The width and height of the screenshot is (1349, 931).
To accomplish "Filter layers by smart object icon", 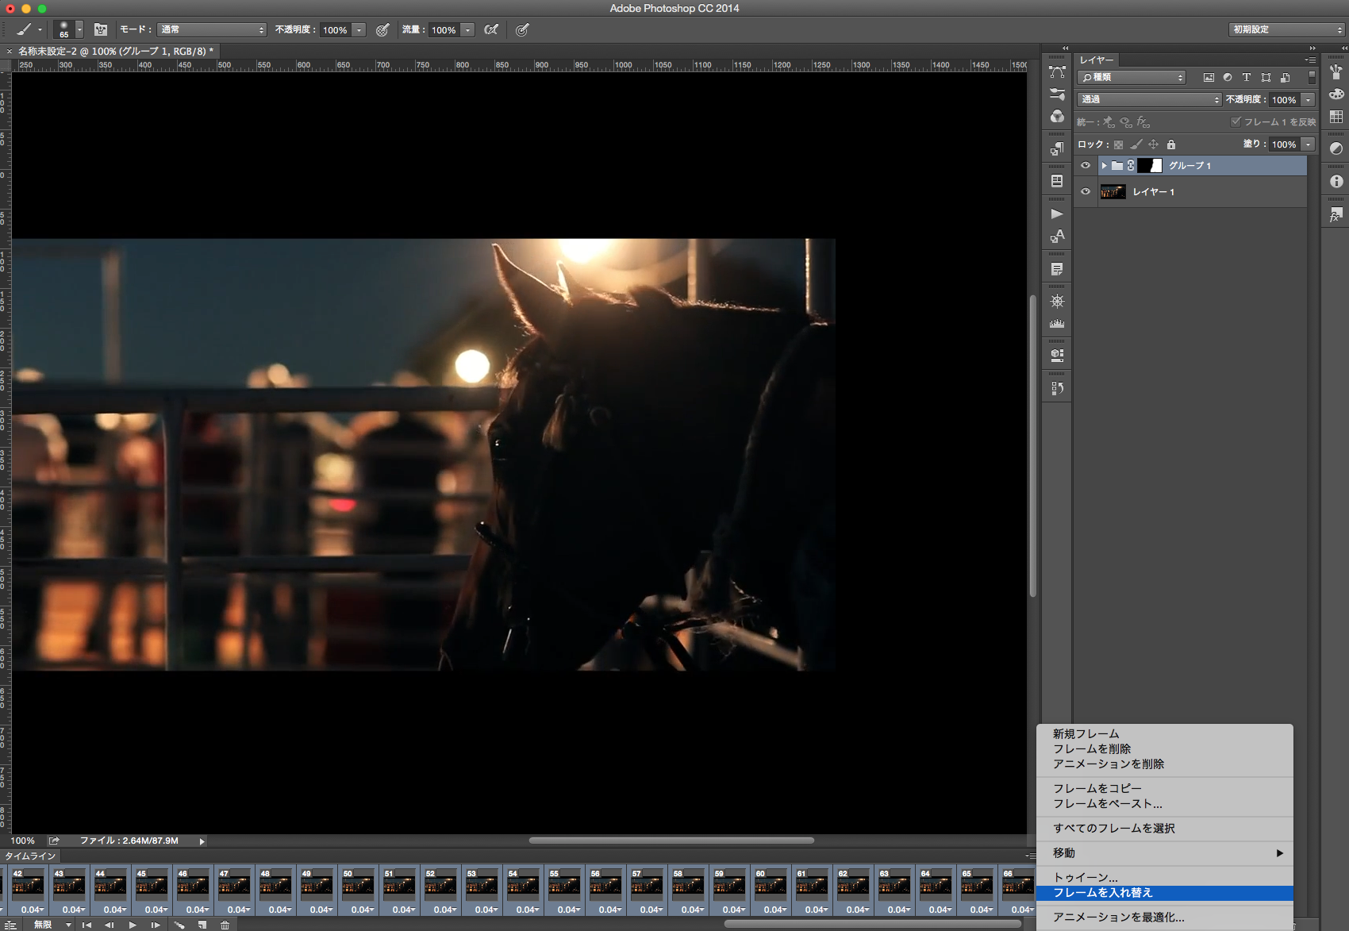I will click(x=1286, y=77).
